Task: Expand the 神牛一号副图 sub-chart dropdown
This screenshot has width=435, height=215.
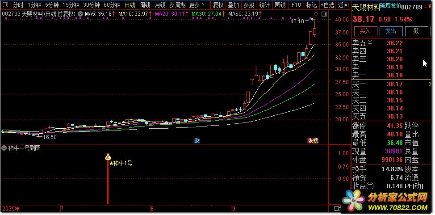Action: pyautogui.click(x=4, y=148)
